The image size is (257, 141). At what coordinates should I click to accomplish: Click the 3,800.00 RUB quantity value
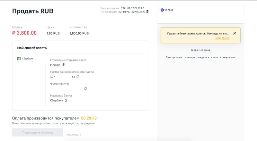79,33
